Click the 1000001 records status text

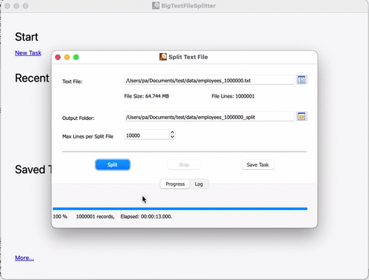coord(95,216)
